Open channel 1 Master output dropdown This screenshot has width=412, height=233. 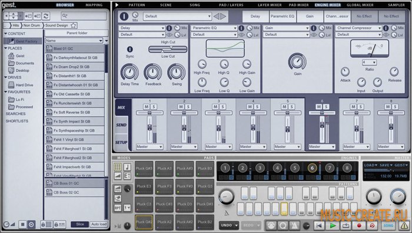click(x=149, y=147)
